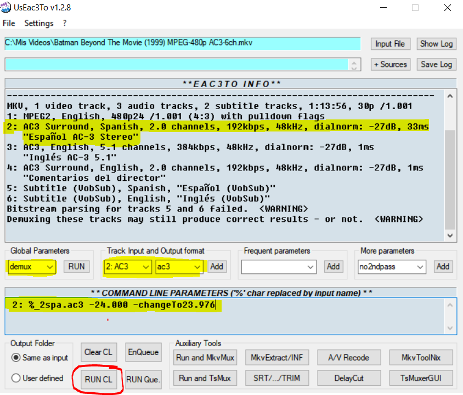Screen dimensions: 463x395
Task: Click the additional sources text field
Action: [x=177, y=64]
